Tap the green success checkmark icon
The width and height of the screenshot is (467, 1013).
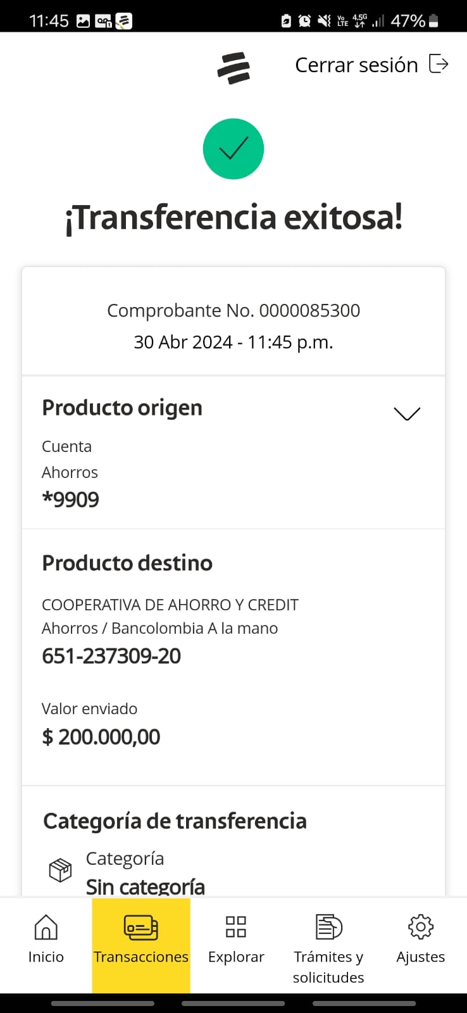233,149
